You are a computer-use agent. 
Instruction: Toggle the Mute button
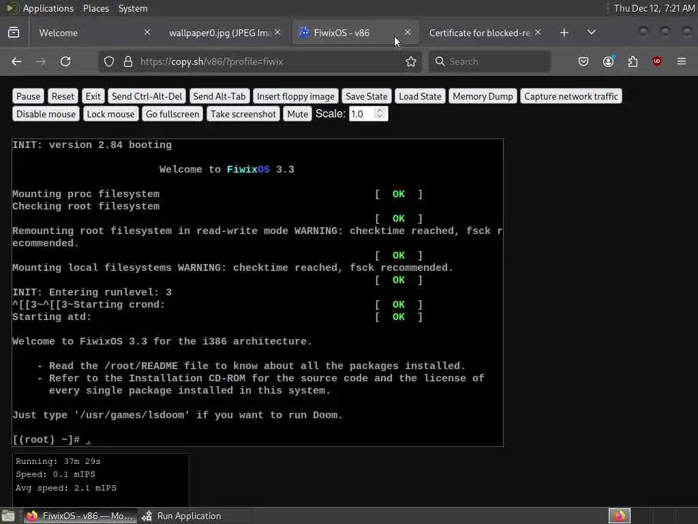coord(297,114)
